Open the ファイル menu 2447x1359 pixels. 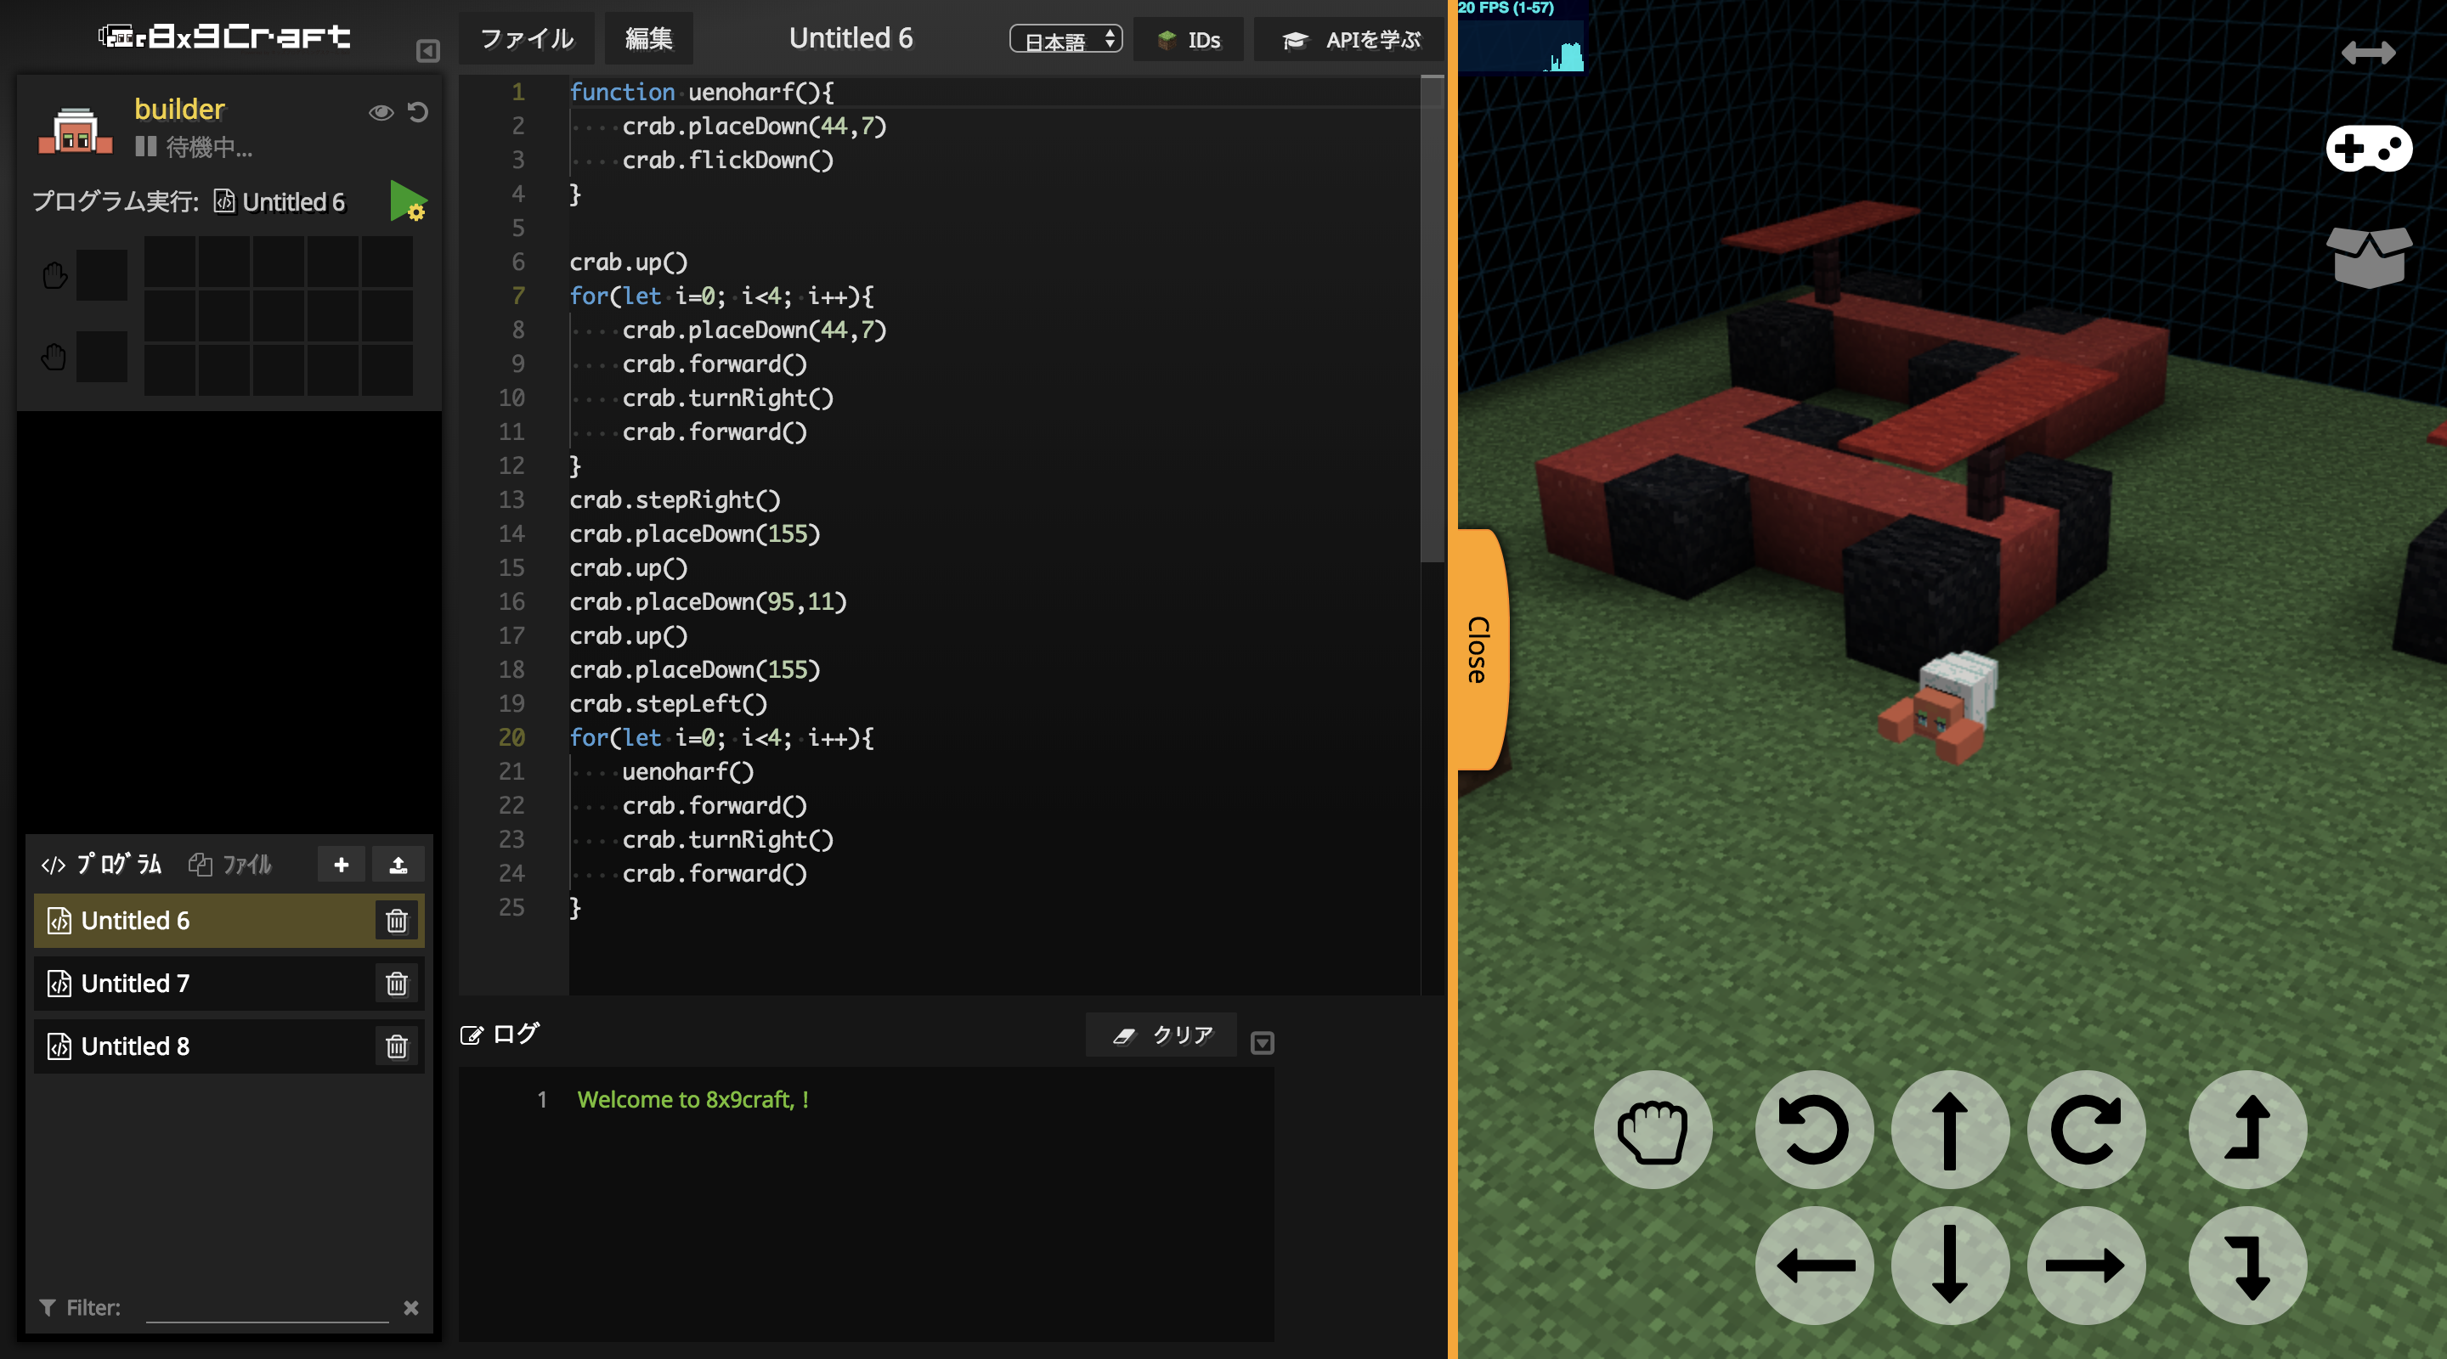526,37
